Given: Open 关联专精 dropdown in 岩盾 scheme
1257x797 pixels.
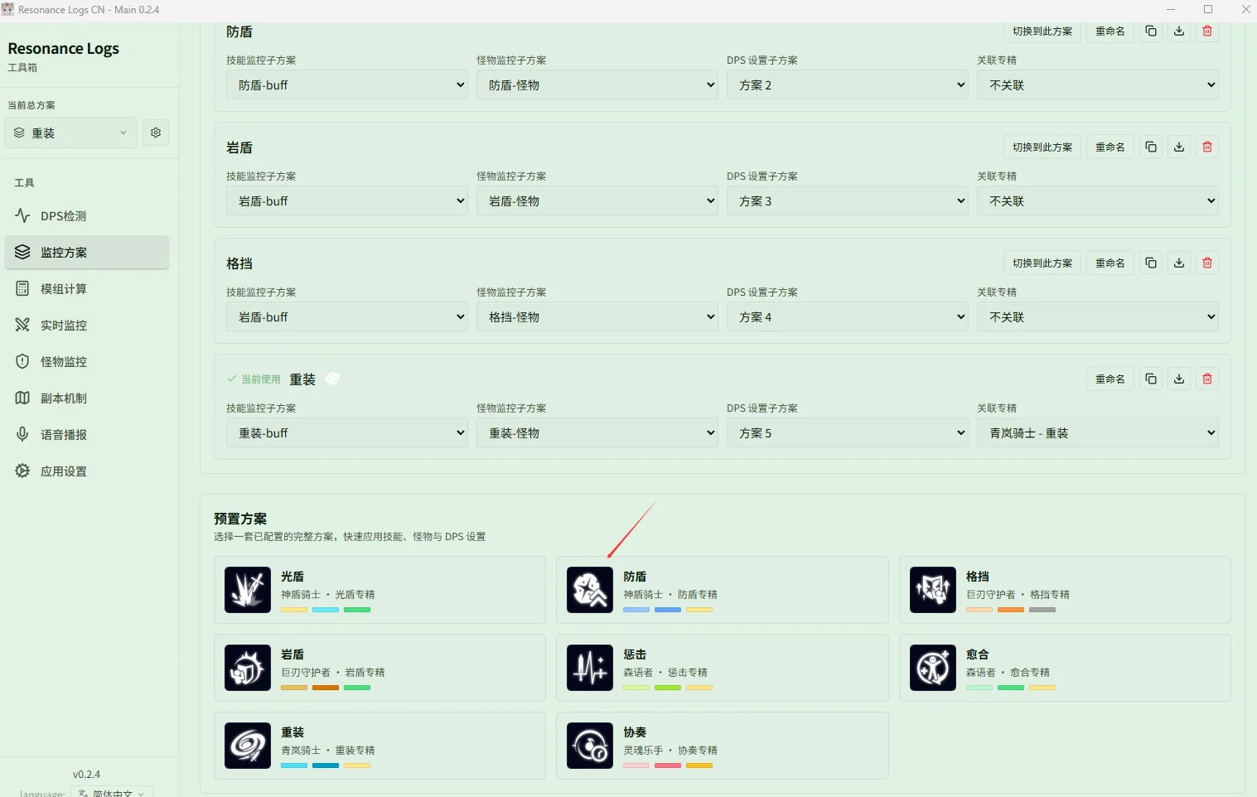Looking at the screenshot, I should 1098,200.
